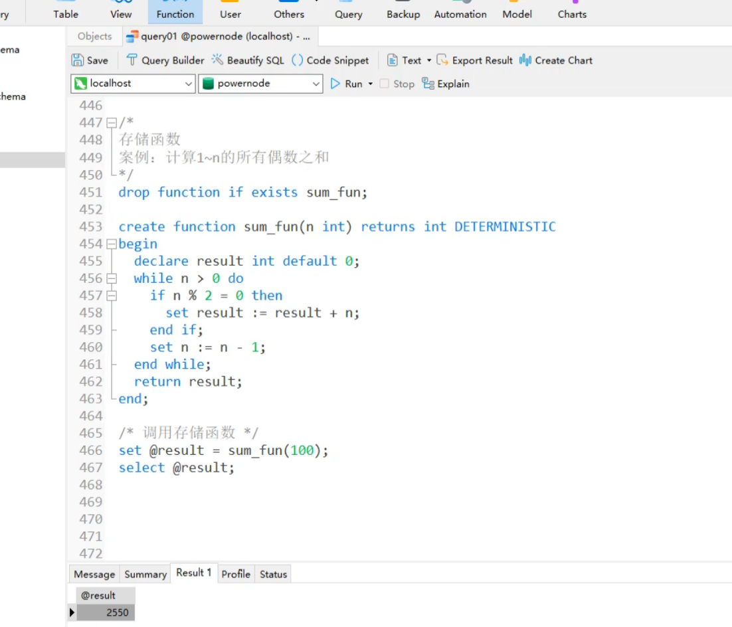
Task: Click the Export Result icon
Action: pyautogui.click(x=442, y=60)
